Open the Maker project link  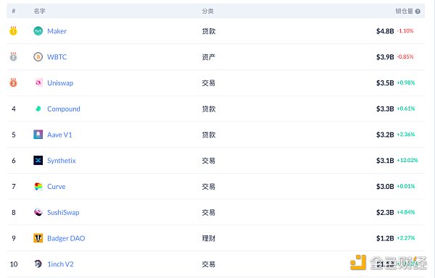click(x=57, y=31)
